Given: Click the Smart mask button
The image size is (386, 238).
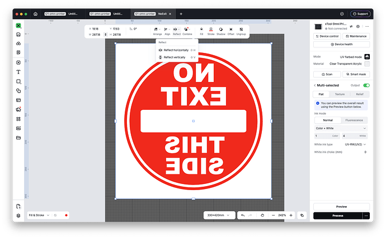Looking at the screenshot, I should point(356,74).
